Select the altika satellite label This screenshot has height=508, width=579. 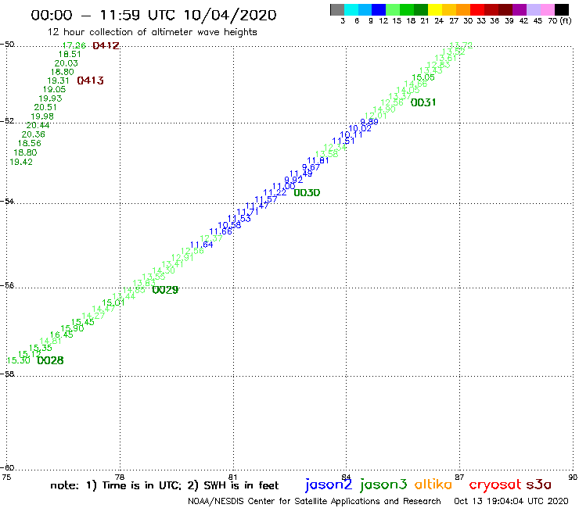click(x=433, y=485)
